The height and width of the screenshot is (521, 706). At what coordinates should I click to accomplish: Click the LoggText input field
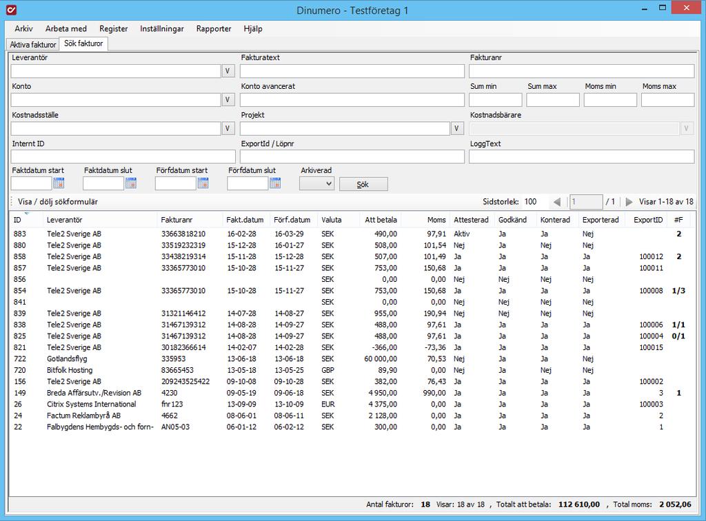(581, 156)
